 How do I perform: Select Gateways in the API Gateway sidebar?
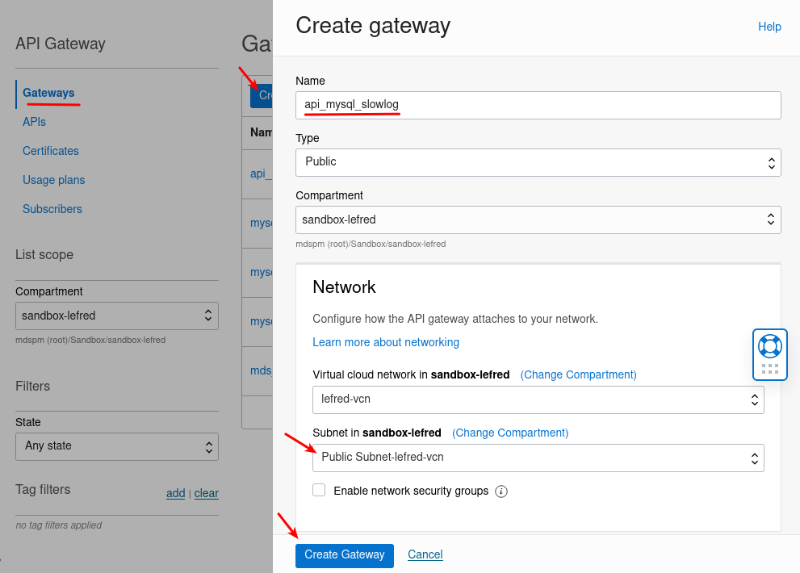pos(49,93)
